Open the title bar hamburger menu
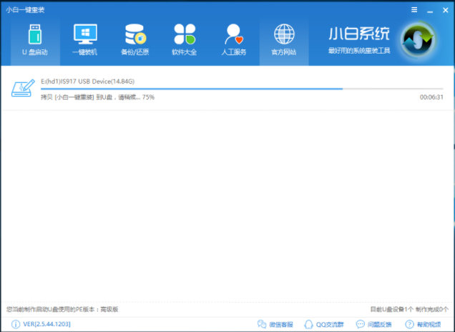Screen dimensions: 455x332 pyautogui.click(x=415, y=10)
